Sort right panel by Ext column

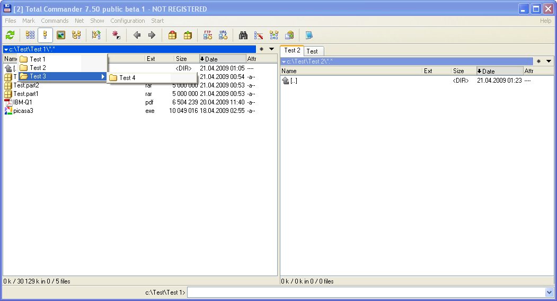(437, 70)
